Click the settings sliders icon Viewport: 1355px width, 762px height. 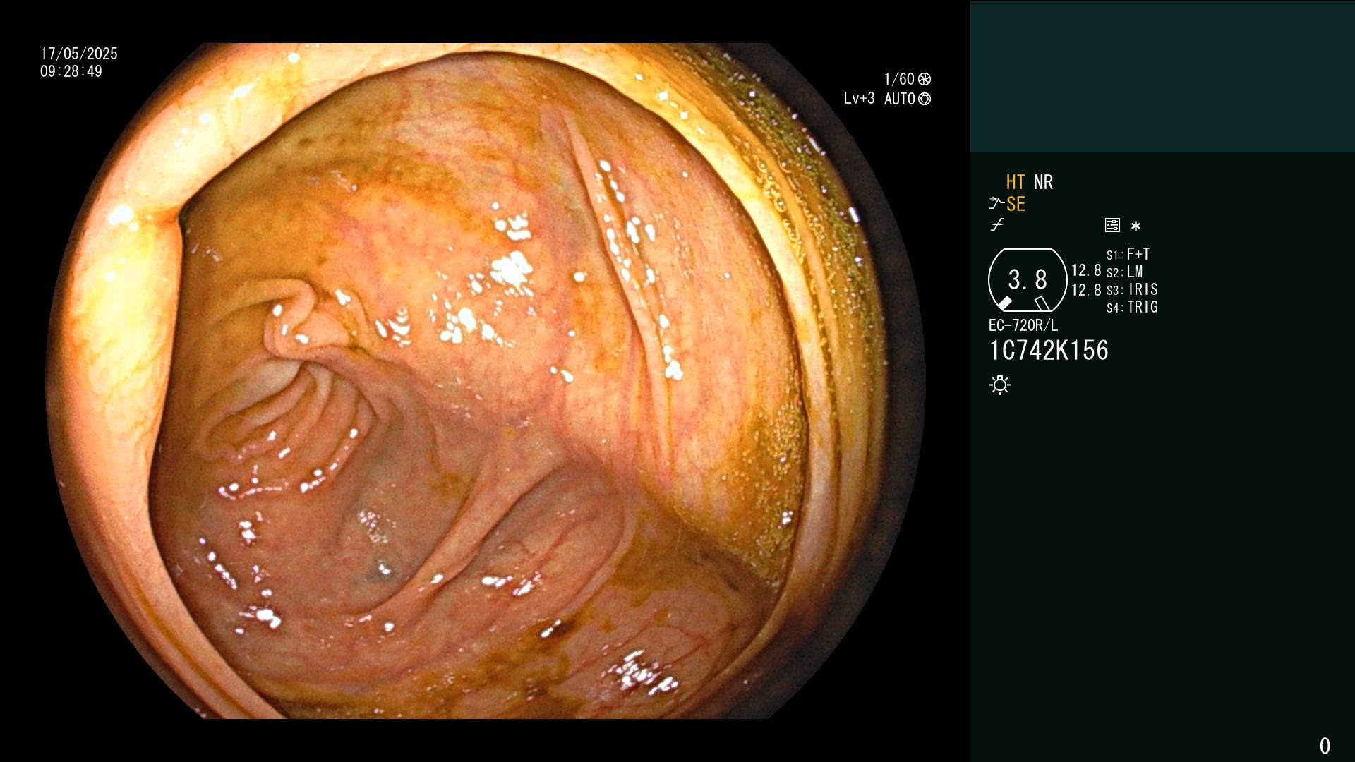click(x=1112, y=225)
